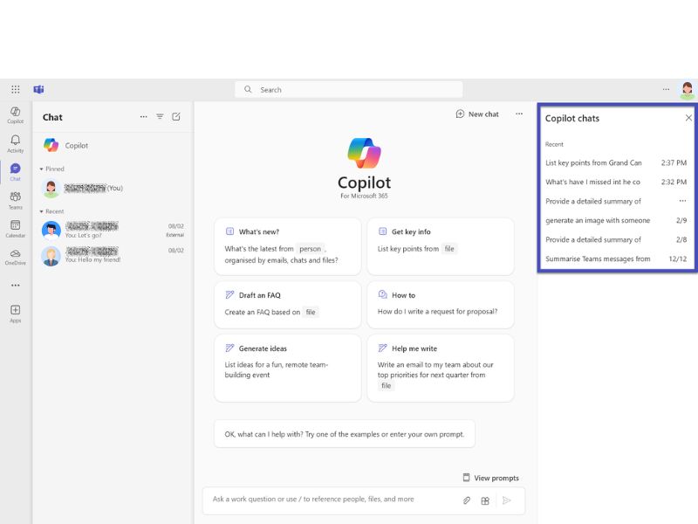
Task: Open Calendar in the left sidebar
Action: [15, 228]
